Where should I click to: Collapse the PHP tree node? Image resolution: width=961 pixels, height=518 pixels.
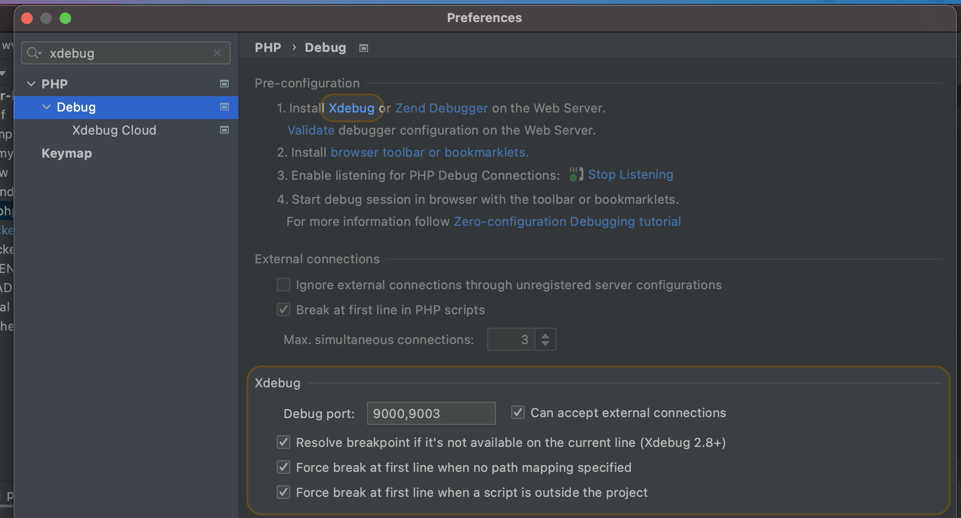(31, 84)
